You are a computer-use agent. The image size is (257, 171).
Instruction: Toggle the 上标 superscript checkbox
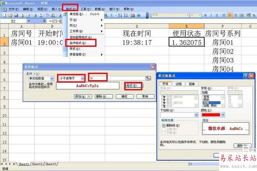[x=163, y=129]
